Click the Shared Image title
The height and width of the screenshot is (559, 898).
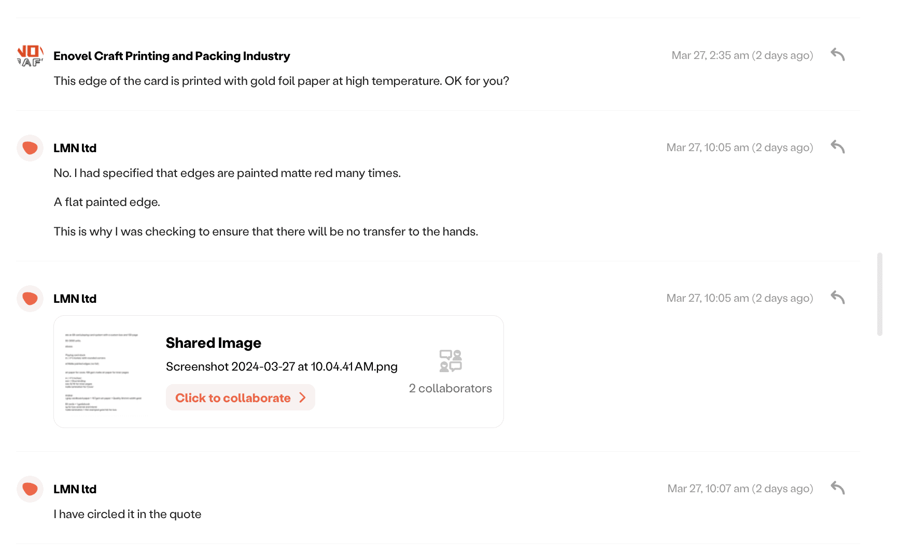214,343
